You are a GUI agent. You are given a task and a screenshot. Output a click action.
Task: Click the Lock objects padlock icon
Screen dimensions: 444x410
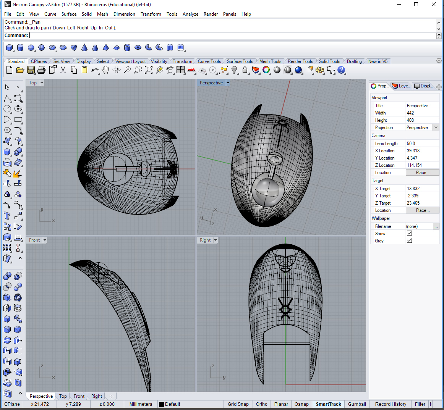[x=245, y=70]
